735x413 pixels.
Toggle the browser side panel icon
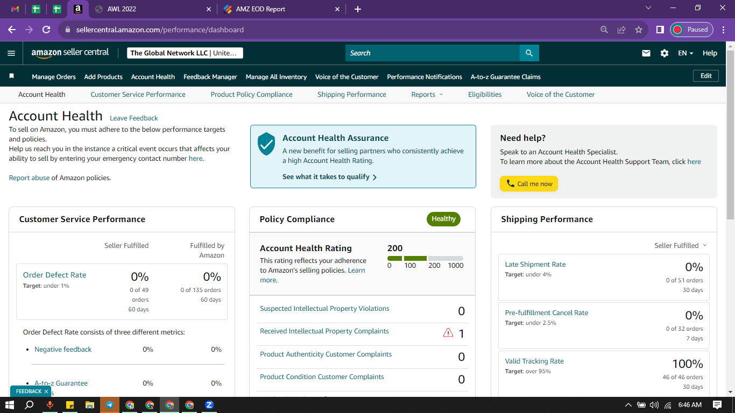pos(660,30)
